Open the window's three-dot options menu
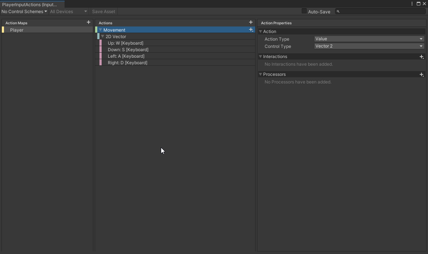This screenshot has height=254, width=428. tap(412, 4)
